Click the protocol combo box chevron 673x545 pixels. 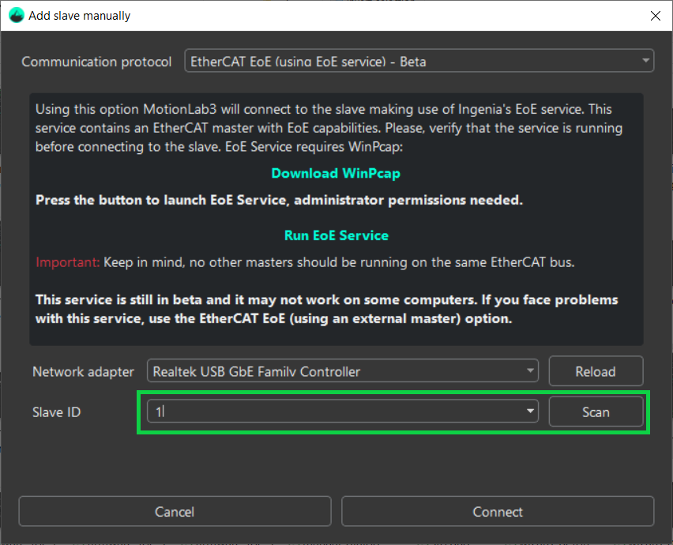point(647,60)
